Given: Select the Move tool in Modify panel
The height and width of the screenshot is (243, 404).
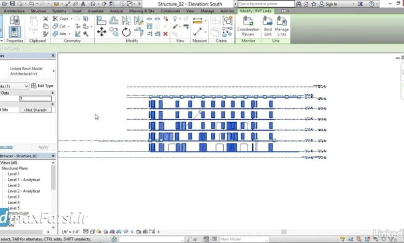Looking at the screenshot, I should click(x=102, y=32).
